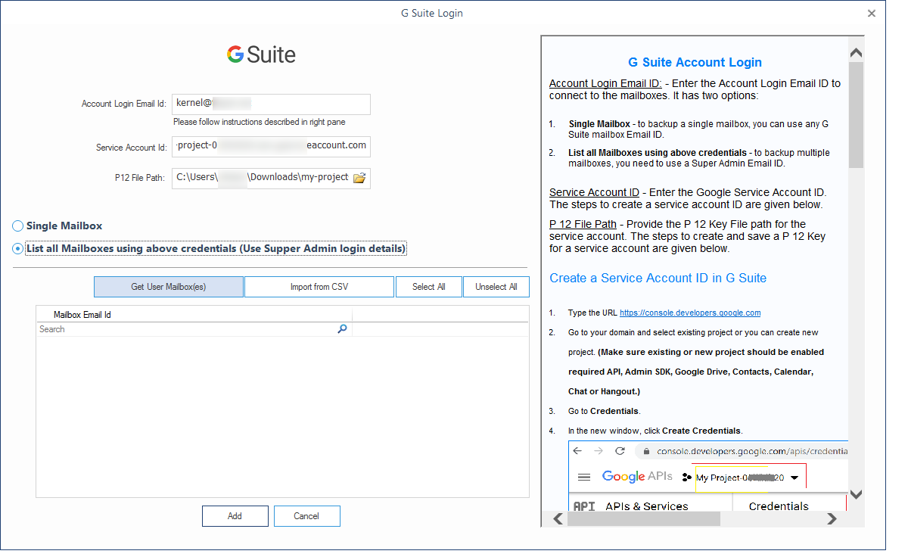Click the hamburger menu icon in Google APIs image
The image size is (908, 557).
pos(584,477)
